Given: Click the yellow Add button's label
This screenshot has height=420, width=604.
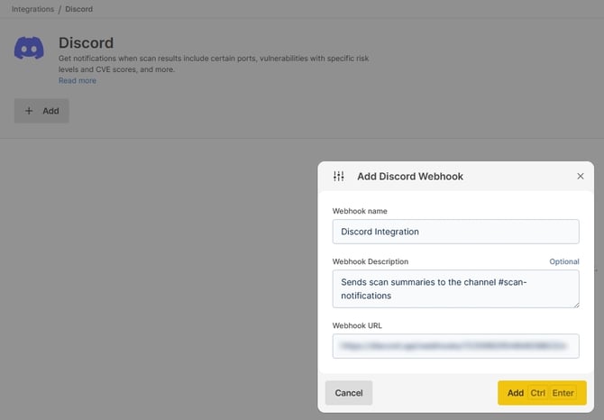Looking at the screenshot, I should 516,393.
